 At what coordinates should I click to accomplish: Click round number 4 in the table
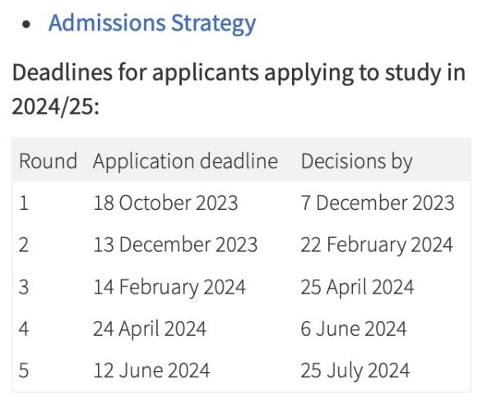tap(24, 328)
